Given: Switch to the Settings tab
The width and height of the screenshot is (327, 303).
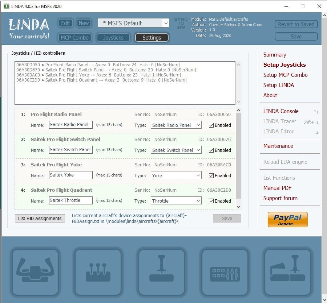Looking at the screenshot, I should 152,38.
